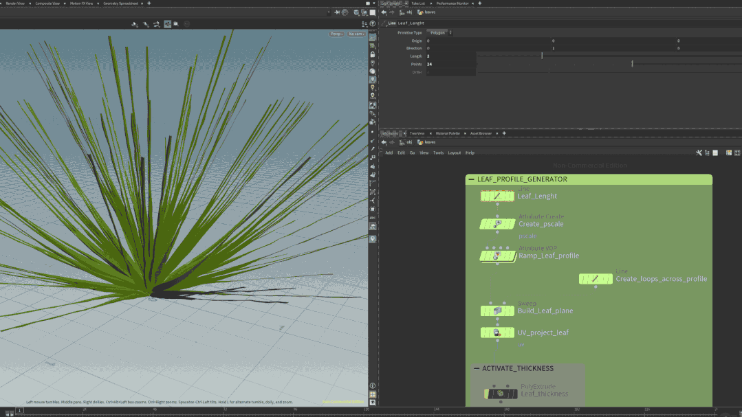The image size is (742, 417).
Task: Open network editor wrench tools icon
Action: click(699, 153)
